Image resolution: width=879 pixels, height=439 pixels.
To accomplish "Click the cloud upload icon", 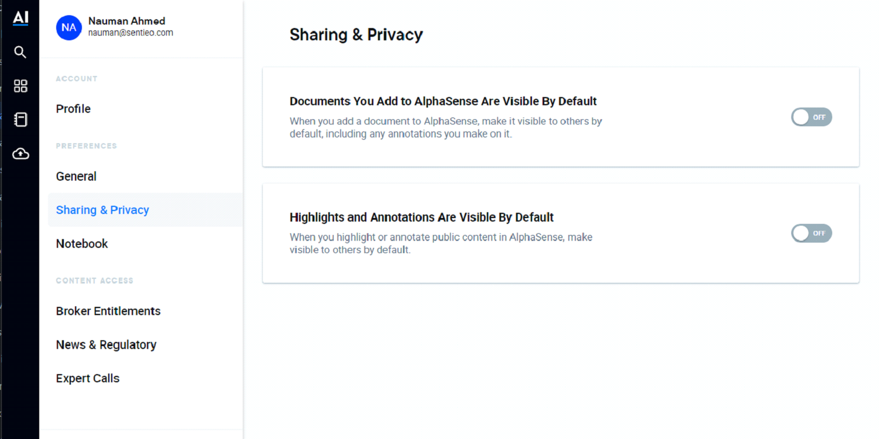I will (20, 154).
